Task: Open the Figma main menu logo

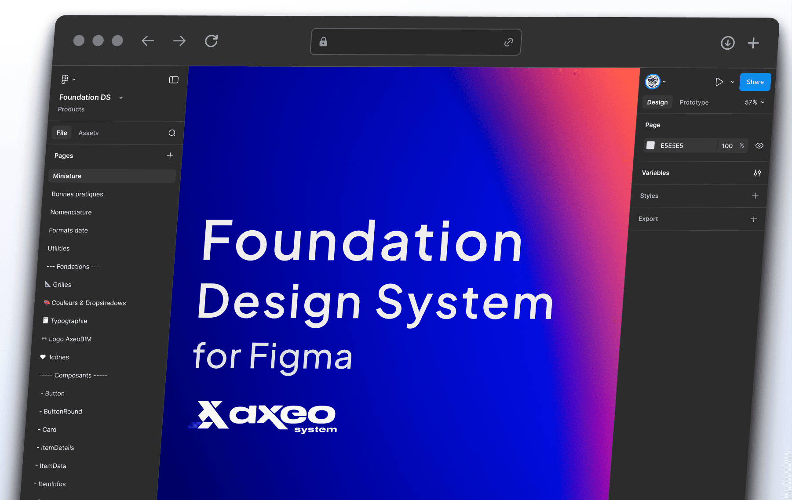Action: coord(65,79)
